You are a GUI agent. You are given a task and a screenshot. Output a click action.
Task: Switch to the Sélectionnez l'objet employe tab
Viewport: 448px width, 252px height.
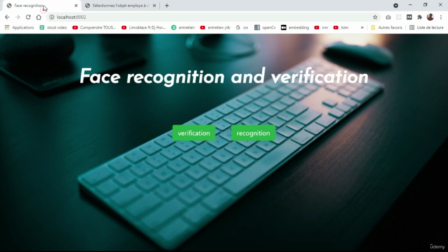(x=121, y=6)
